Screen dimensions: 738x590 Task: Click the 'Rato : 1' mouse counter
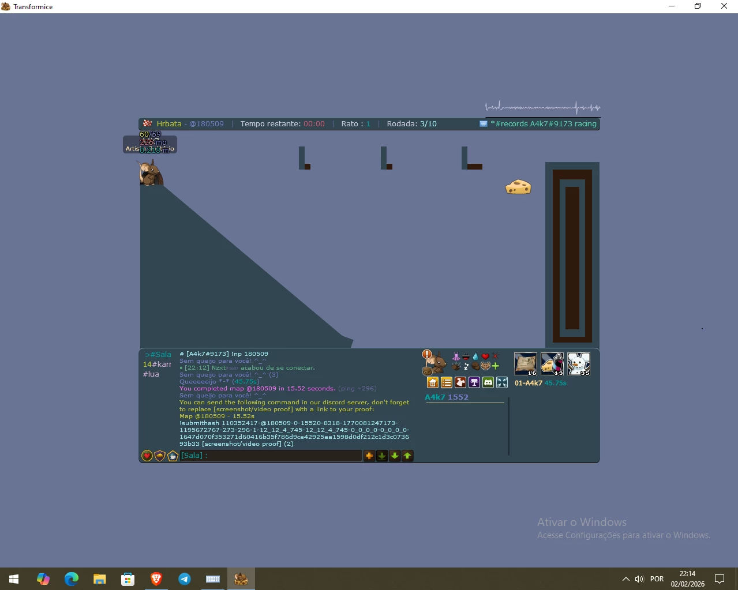[356, 124]
